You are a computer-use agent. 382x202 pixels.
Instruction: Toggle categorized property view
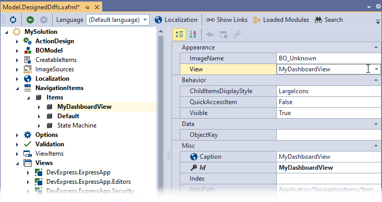coord(179,34)
